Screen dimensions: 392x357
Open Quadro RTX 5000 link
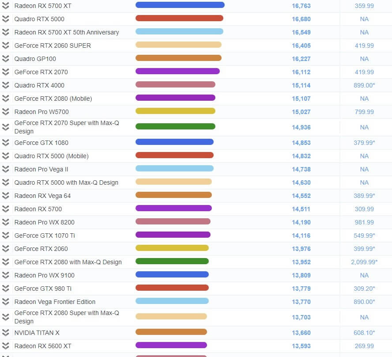(x=39, y=19)
